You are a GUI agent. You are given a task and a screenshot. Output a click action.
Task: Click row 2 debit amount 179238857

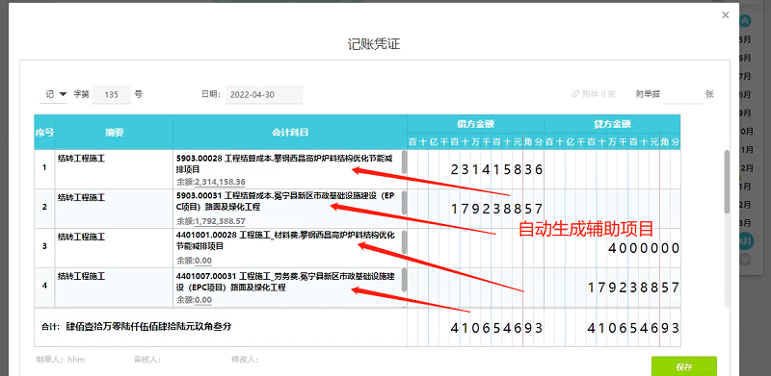point(496,209)
